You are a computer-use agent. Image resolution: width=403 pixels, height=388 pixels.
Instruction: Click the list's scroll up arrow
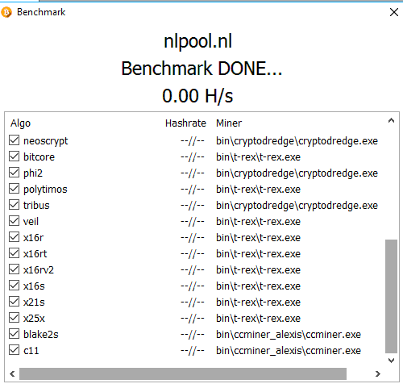click(391, 120)
